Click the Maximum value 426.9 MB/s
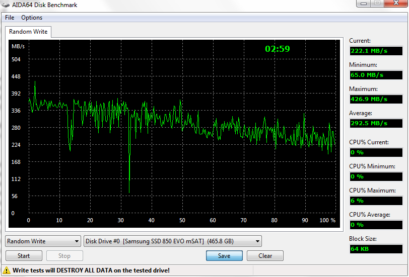The height and width of the screenshot is (277, 409). pyautogui.click(x=376, y=99)
